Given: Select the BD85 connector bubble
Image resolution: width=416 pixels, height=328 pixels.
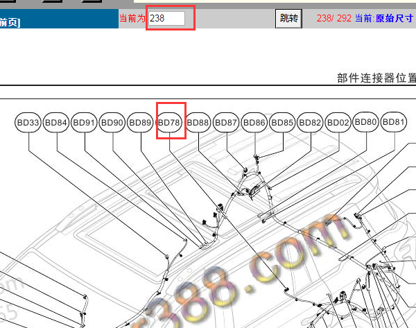Looking at the screenshot, I should click(282, 123).
